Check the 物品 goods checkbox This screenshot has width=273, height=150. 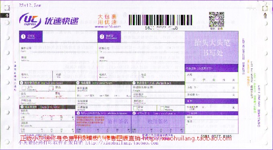(51, 88)
